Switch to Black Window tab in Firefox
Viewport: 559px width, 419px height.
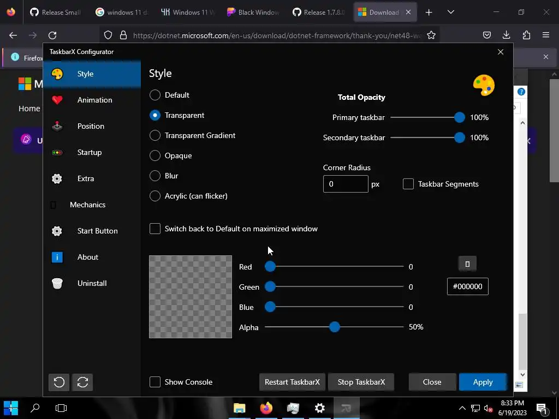[253, 12]
